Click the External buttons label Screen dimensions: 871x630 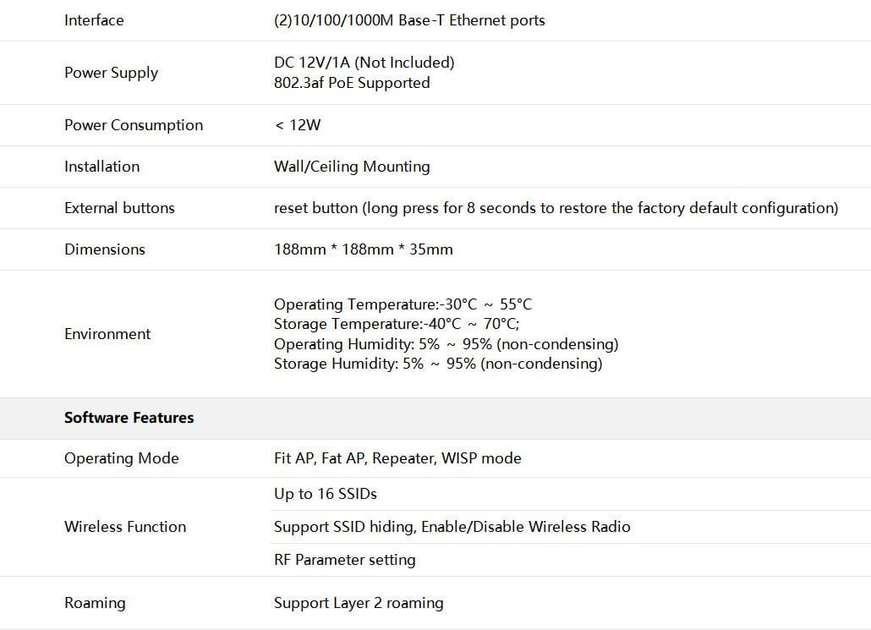click(119, 208)
